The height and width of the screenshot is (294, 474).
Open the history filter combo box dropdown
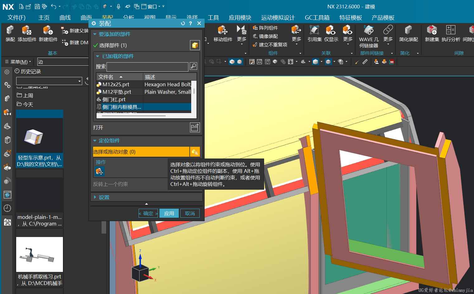point(80,81)
